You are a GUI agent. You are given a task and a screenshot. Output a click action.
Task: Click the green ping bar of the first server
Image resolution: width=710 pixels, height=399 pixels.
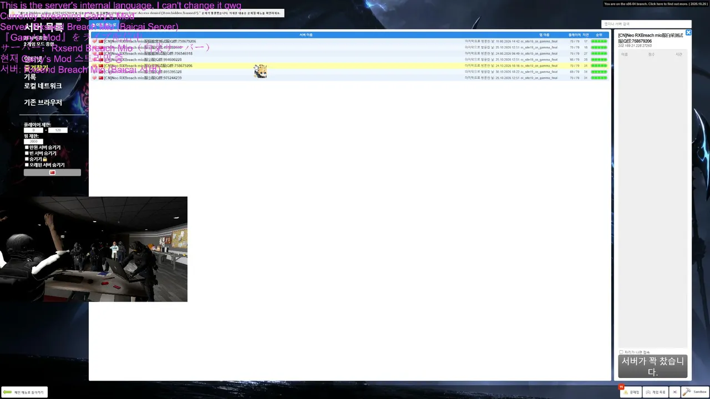click(x=599, y=42)
